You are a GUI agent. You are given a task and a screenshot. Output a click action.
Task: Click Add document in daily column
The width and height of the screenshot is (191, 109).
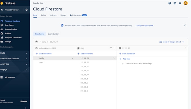pos(85,54)
